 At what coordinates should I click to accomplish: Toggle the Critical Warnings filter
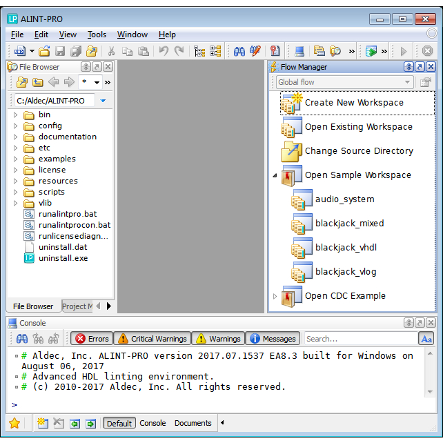coord(152,339)
